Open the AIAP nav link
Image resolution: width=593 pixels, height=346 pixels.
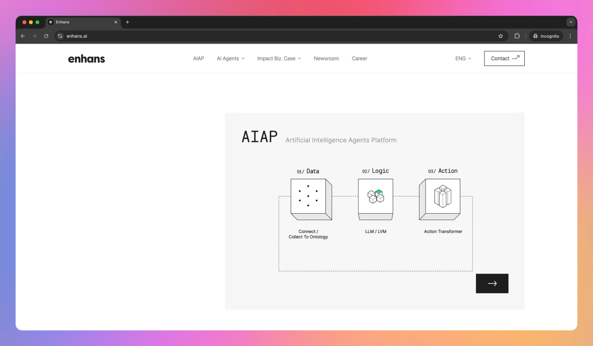coord(199,58)
